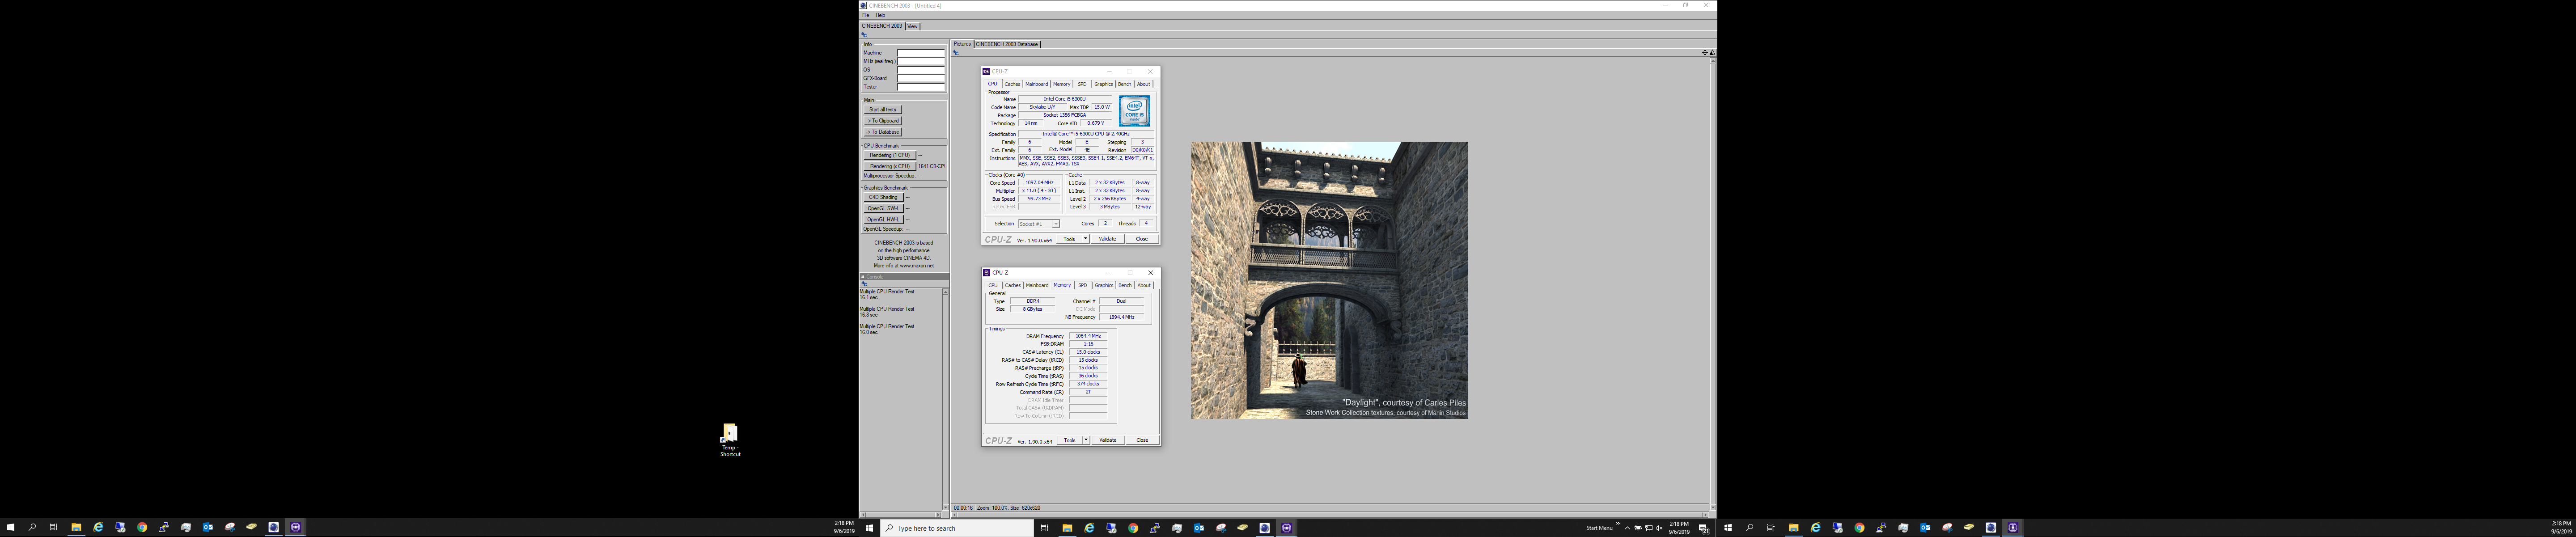Open File Explorer on the middle monitor taskbar

click(x=1067, y=528)
